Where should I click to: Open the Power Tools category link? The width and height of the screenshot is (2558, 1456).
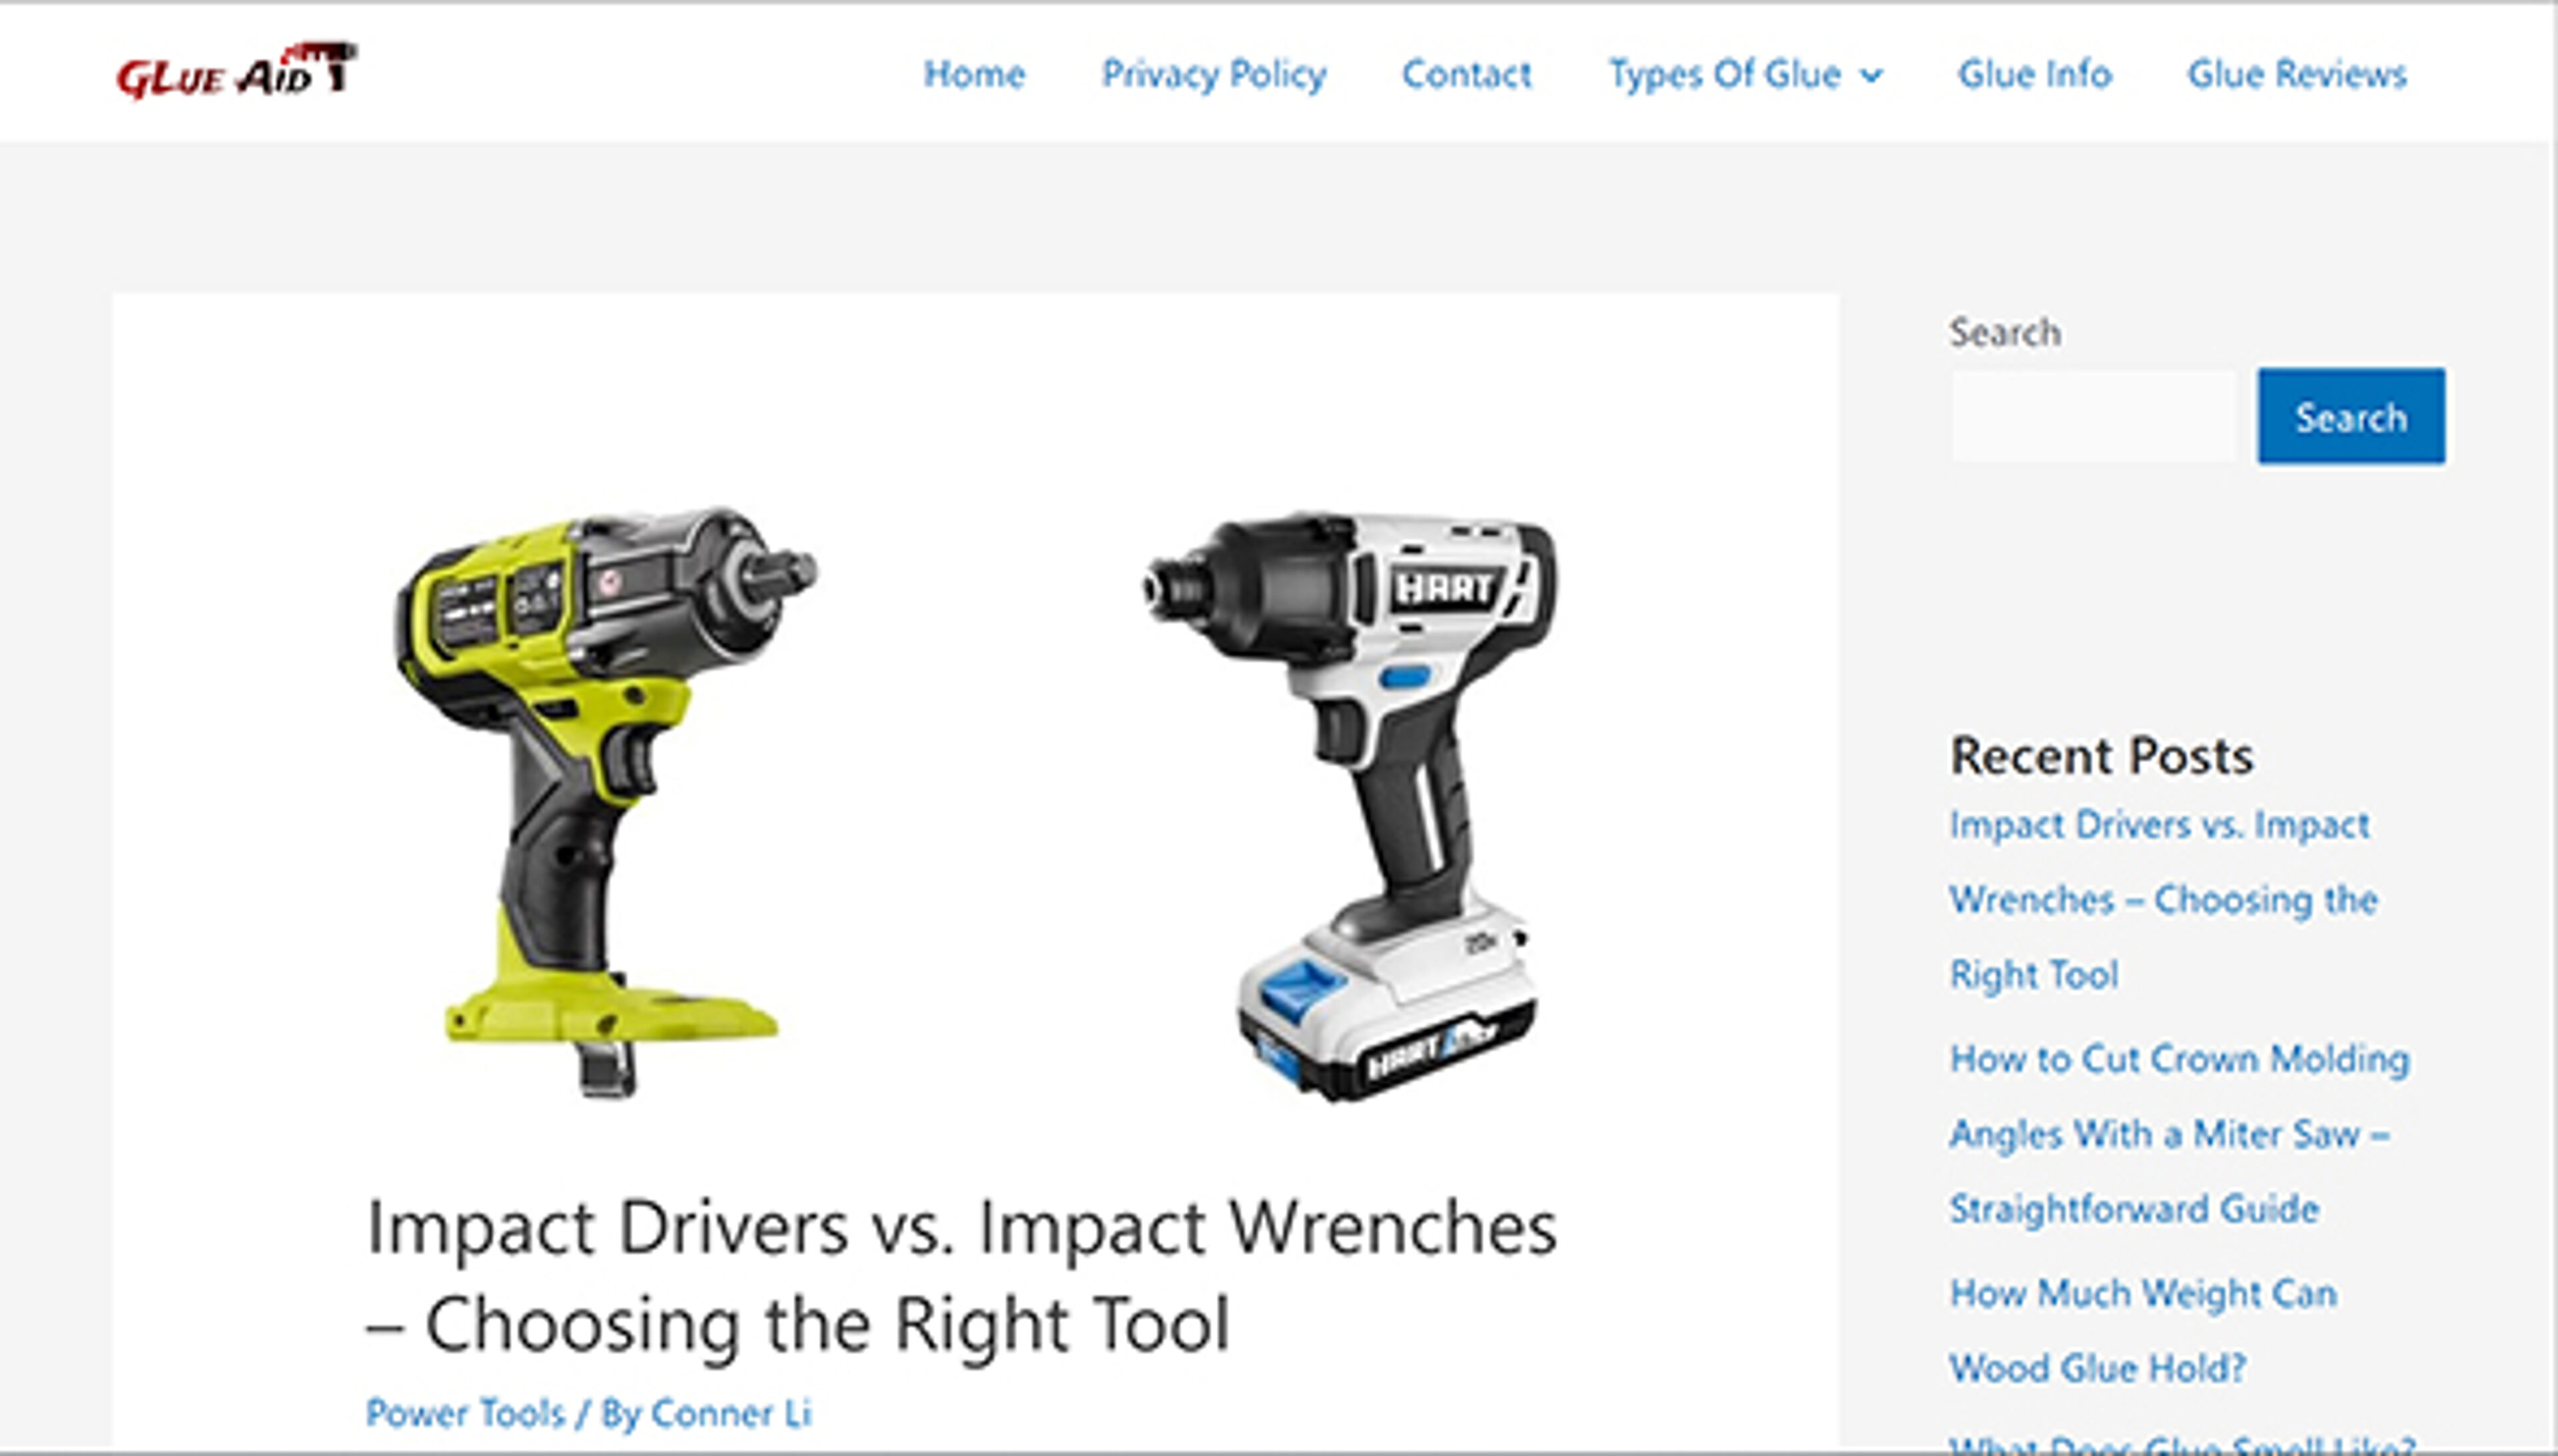click(465, 1413)
